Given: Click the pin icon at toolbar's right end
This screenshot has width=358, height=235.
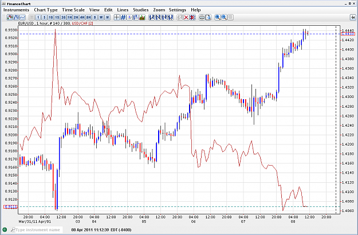Looking at the screenshot, I should (353, 17).
